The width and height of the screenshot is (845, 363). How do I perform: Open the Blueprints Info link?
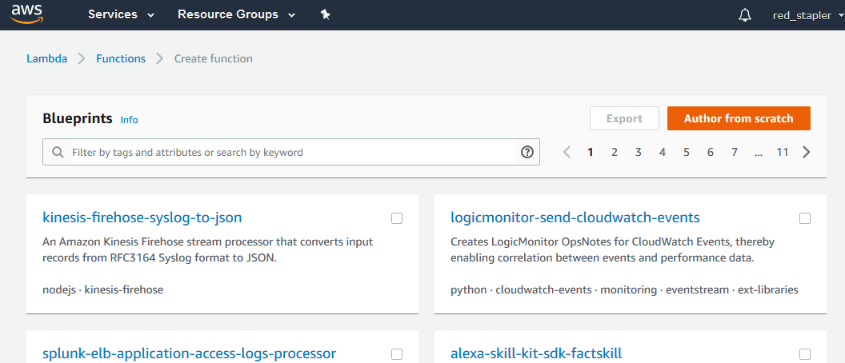coord(130,120)
